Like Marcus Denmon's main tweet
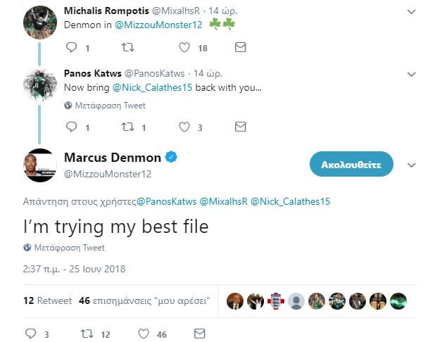 pos(144,334)
